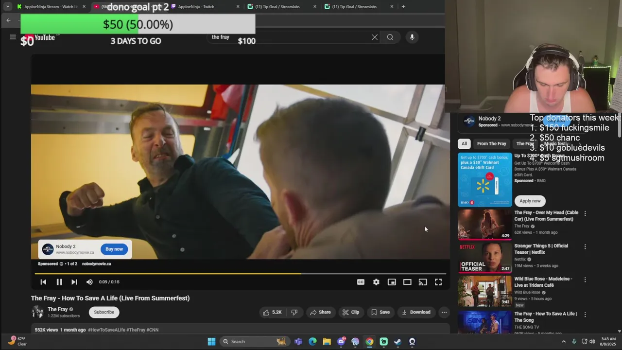Open Discord from the taskbar
Screen dimensions: 622x350
341,341
